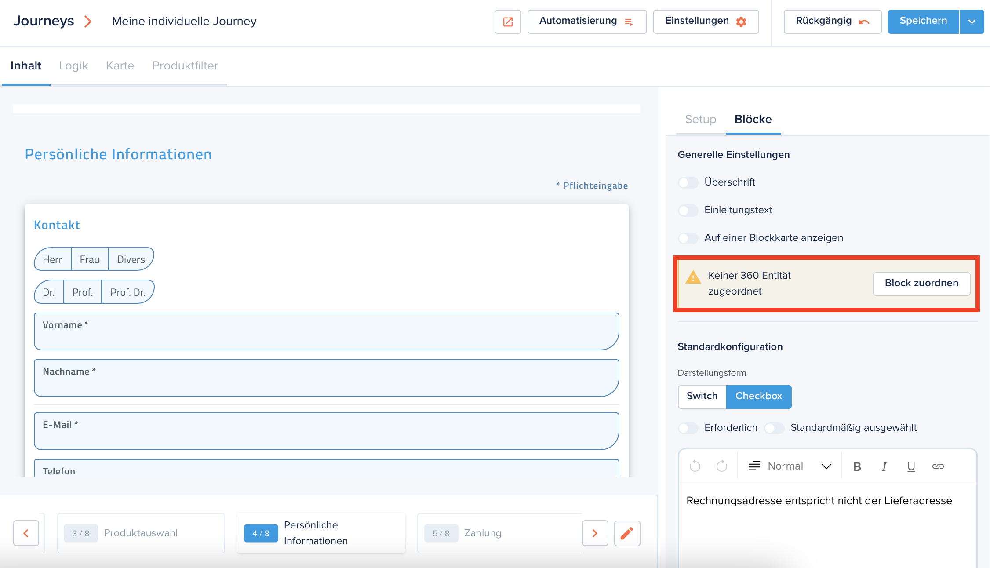990x568 pixels.
Task: Click into the Vorname field
Action: point(326,331)
